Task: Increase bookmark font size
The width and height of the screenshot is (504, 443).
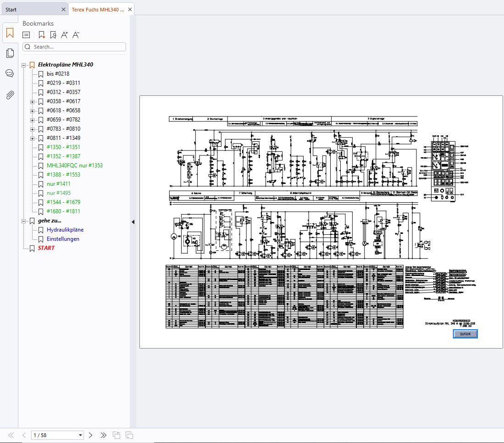Action: tap(65, 35)
